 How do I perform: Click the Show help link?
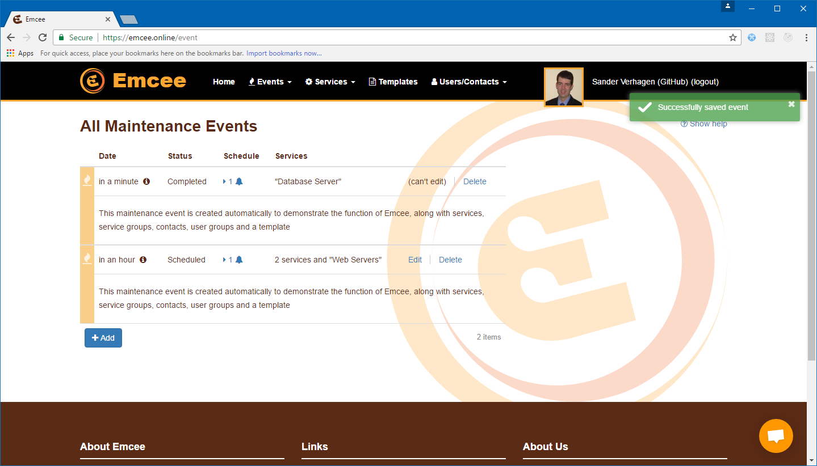click(x=704, y=124)
